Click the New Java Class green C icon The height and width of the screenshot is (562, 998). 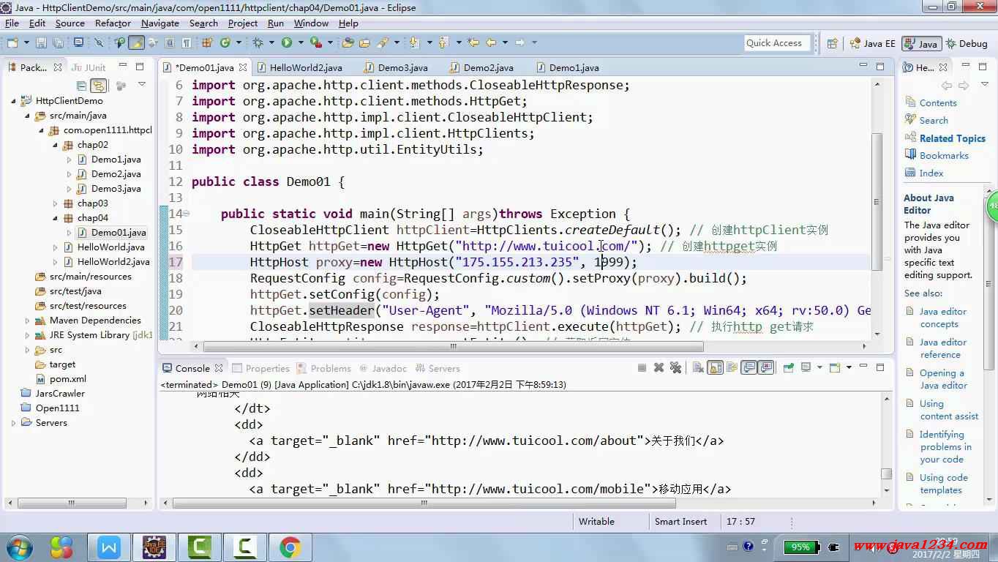coord(225,43)
